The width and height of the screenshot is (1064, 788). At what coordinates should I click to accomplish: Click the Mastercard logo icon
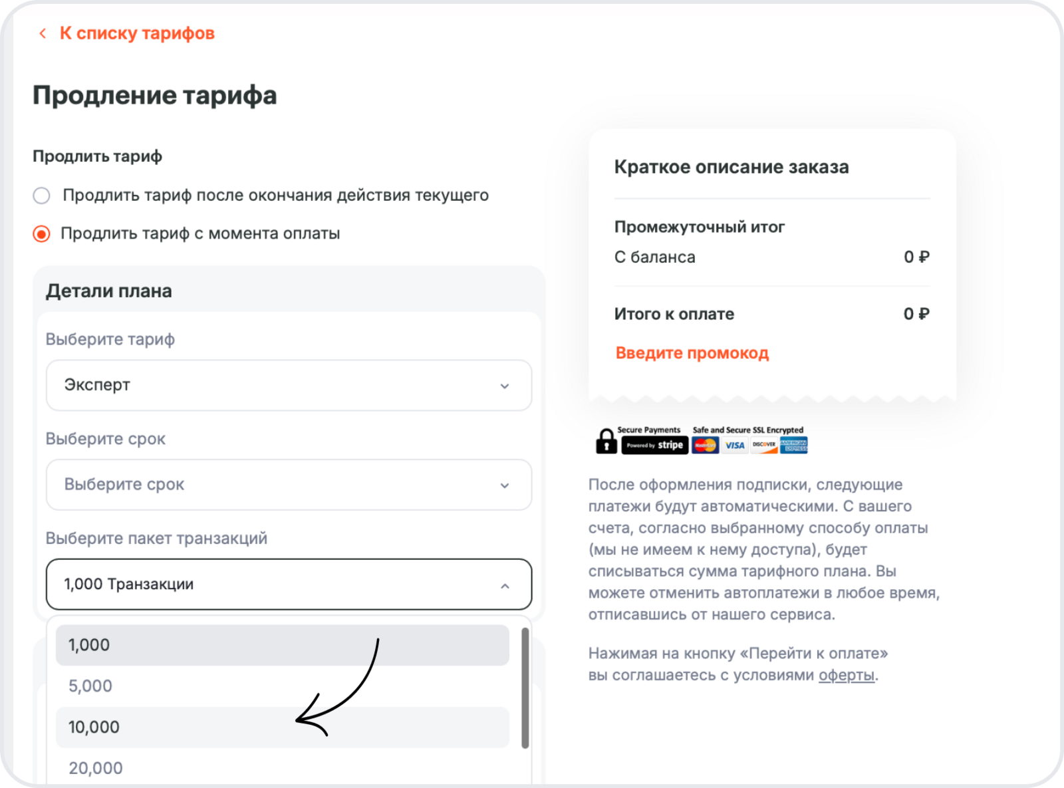coord(705,445)
